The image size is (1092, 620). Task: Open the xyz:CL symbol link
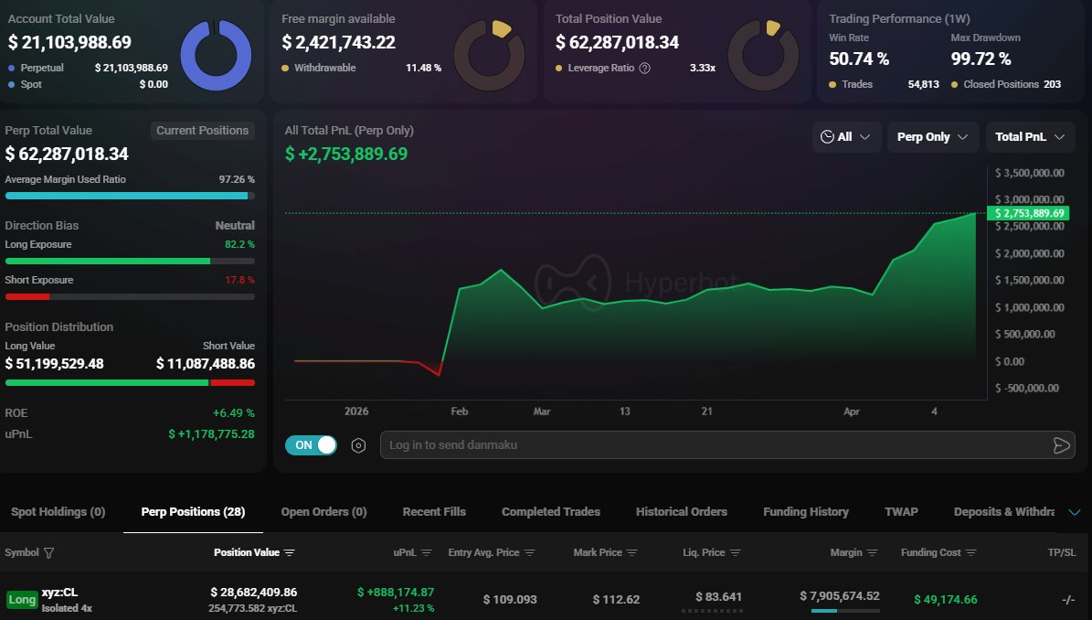(60, 593)
